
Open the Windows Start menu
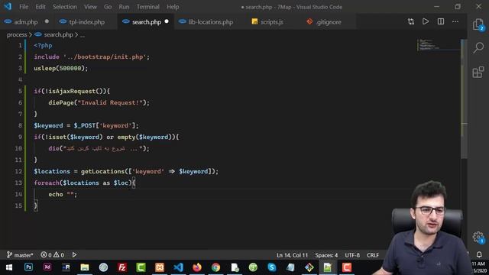9,267
